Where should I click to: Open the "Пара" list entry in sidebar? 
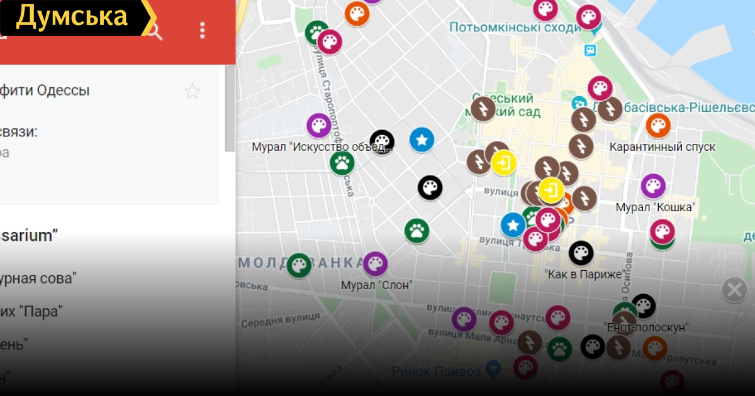pos(38,311)
